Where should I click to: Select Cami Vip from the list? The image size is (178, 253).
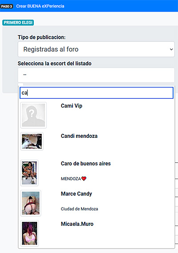(97, 115)
